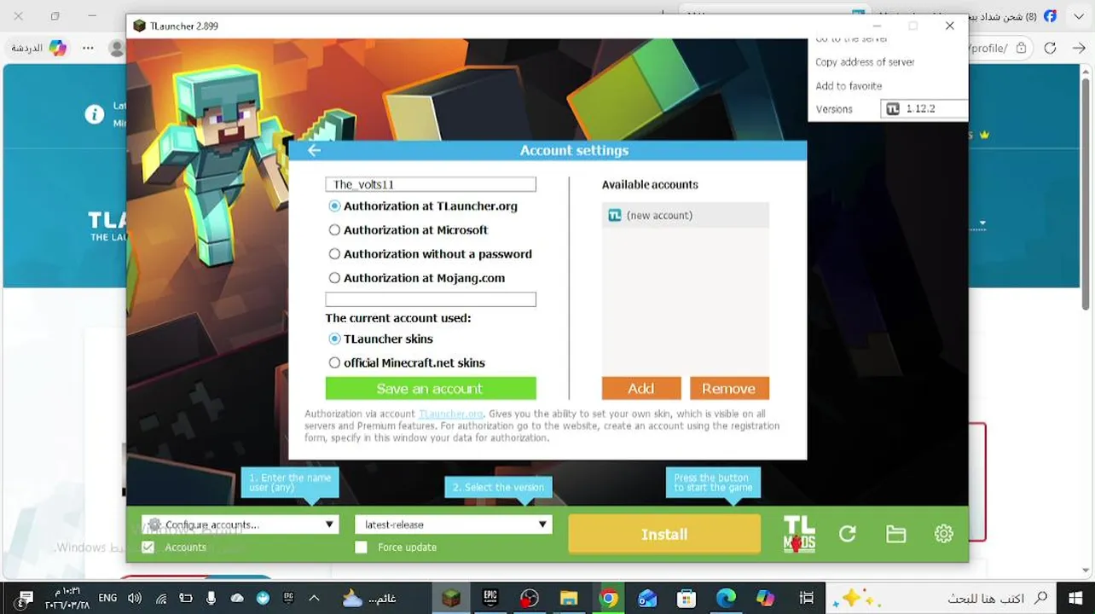Image resolution: width=1095 pixels, height=614 pixels.
Task: Open the Edge three-dots menu
Action: (x=88, y=49)
